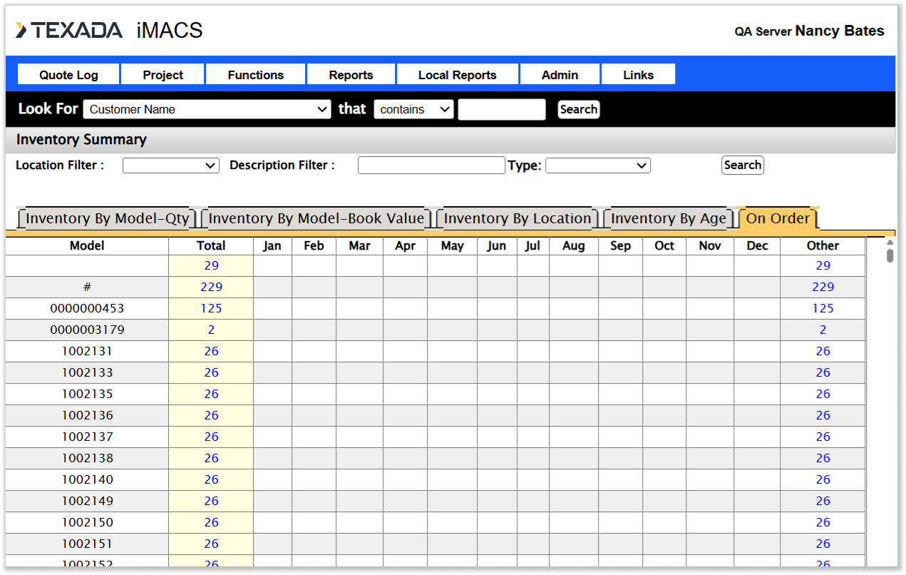This screenshot has height=575, width=906.
Task: Switch to Inventory By Model-Qty tab
Action: 108,219
